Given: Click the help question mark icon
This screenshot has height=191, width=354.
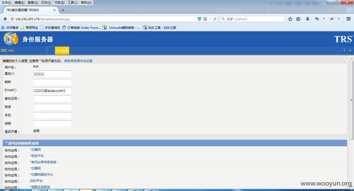Looking at the screenshot, I should tap(344, 51).
